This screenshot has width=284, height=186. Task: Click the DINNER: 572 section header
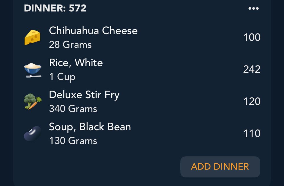(x=55, y=8)
